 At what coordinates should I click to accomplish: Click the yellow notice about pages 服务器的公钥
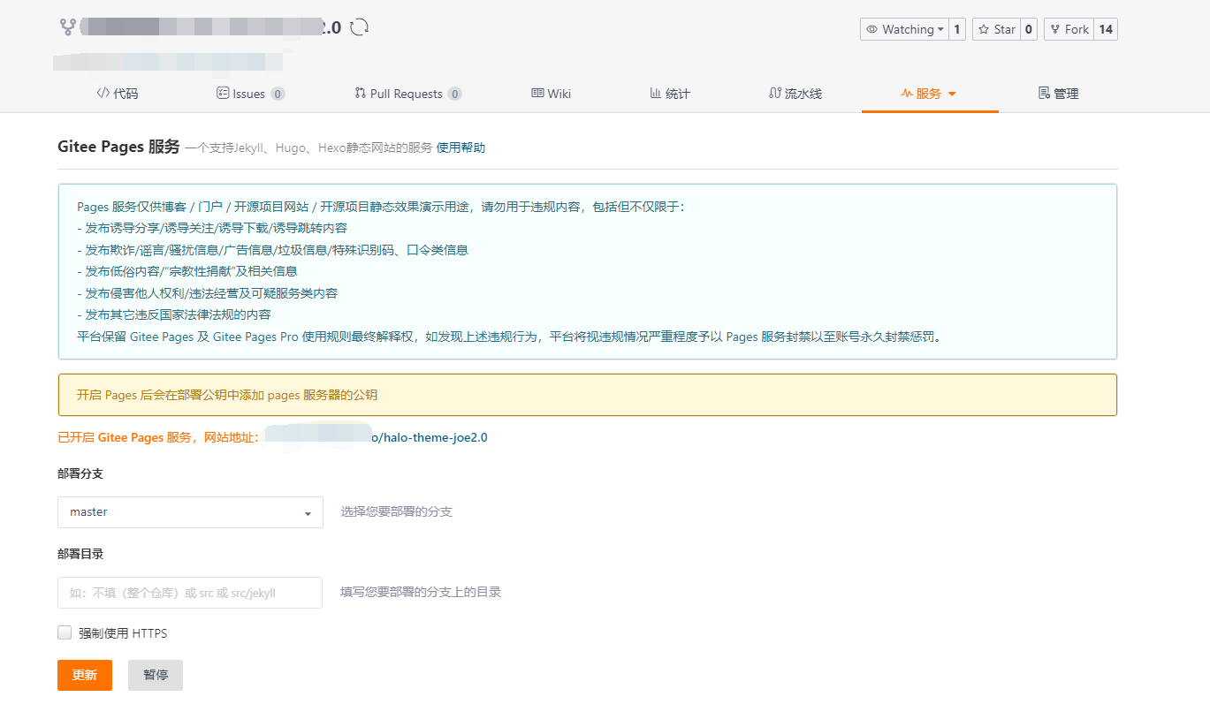point(588,395)
